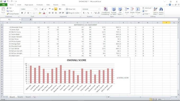Click the Delete cells icon

click(132, 9)
